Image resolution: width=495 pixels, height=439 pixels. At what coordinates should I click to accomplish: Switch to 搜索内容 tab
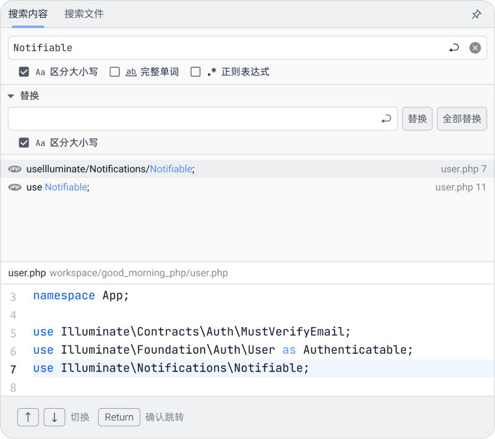pos(28,14)
